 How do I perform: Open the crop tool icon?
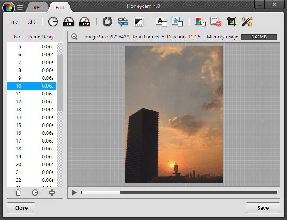click(x=232, y=22)
